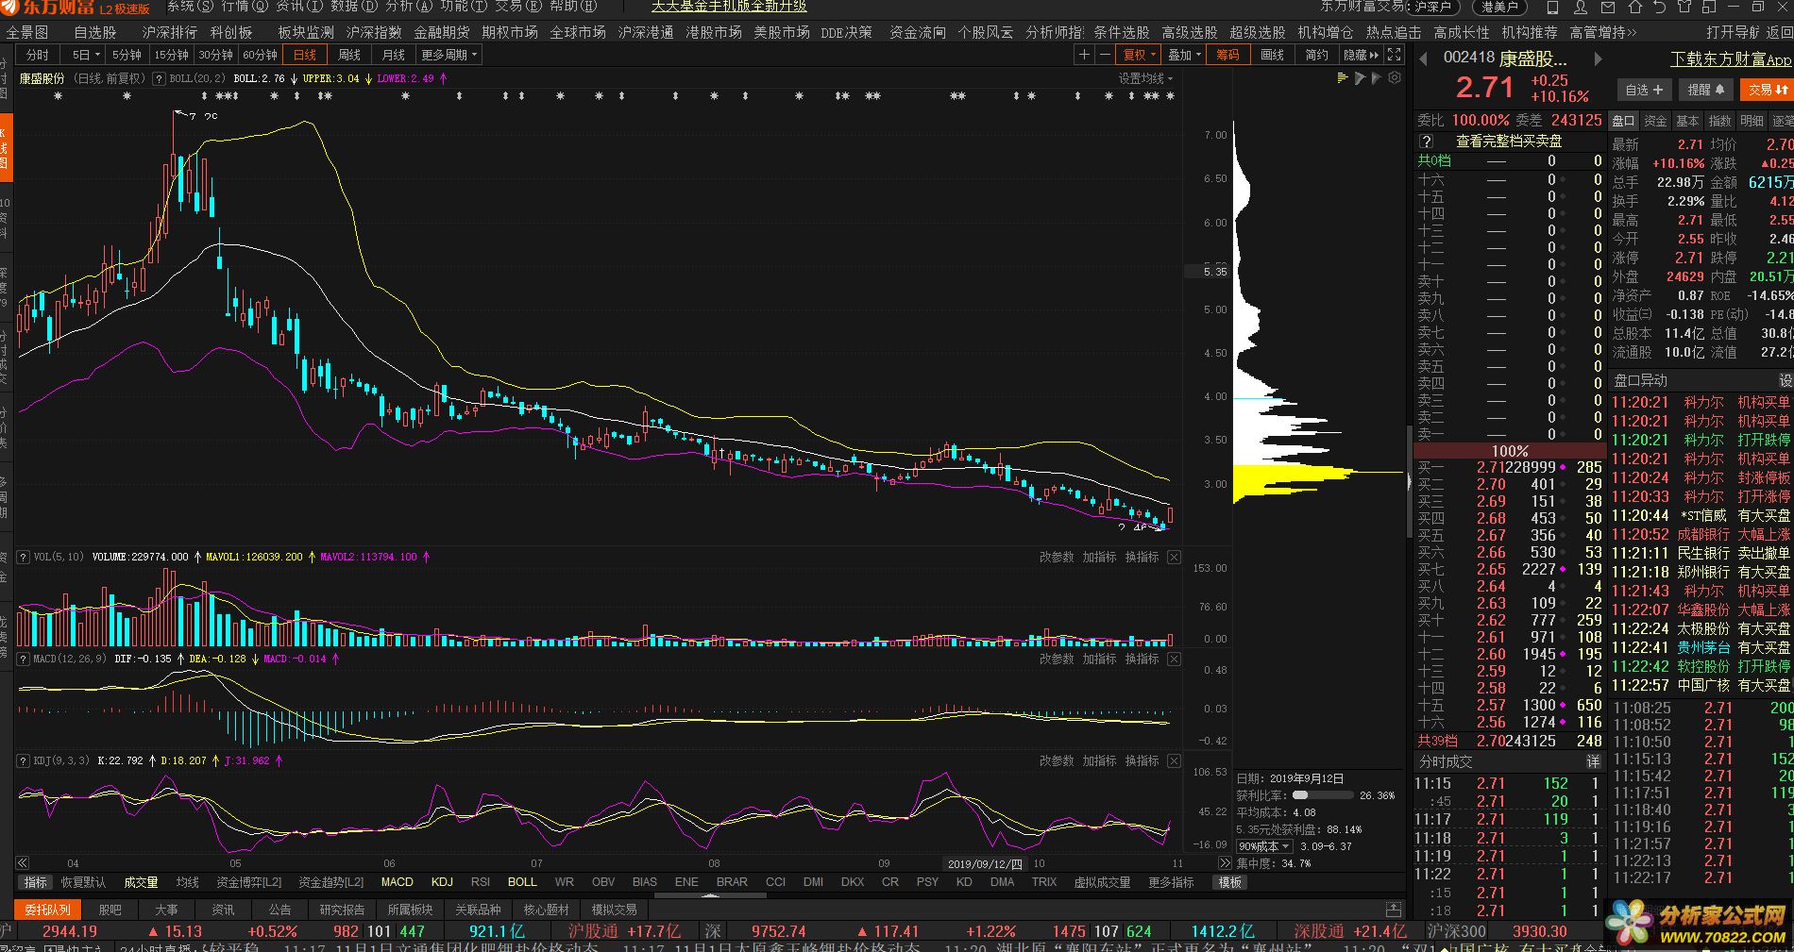This screenshot has width=1794, height=952.
Task: Close the KDJ indicator panel
Action: (x=1174, y=760)
